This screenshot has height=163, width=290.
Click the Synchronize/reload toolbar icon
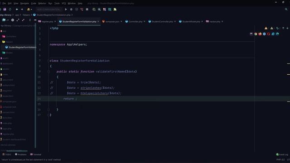pos(10,9)
